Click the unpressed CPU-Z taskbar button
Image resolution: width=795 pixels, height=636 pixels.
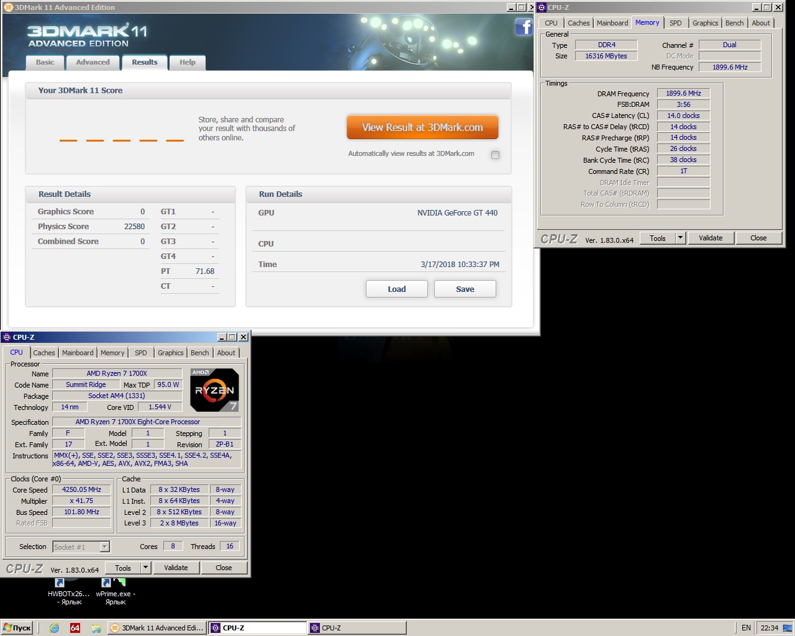[357, 628]
